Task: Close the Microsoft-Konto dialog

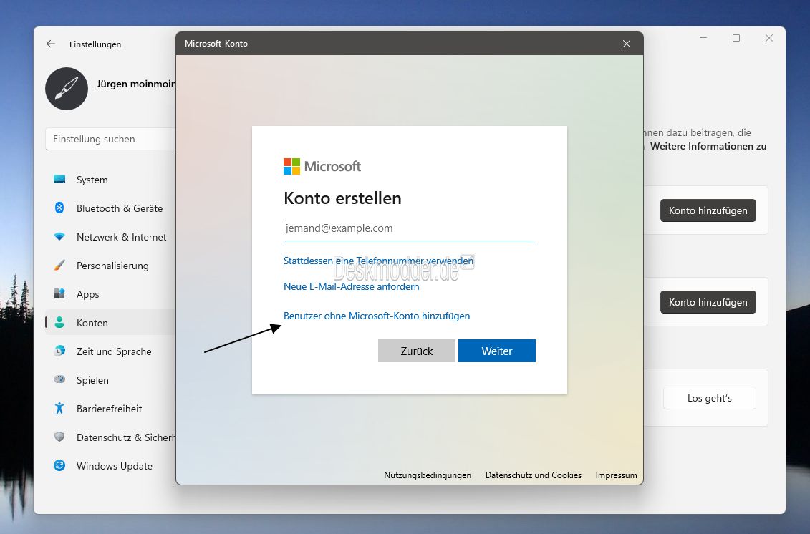Action: 627,44
